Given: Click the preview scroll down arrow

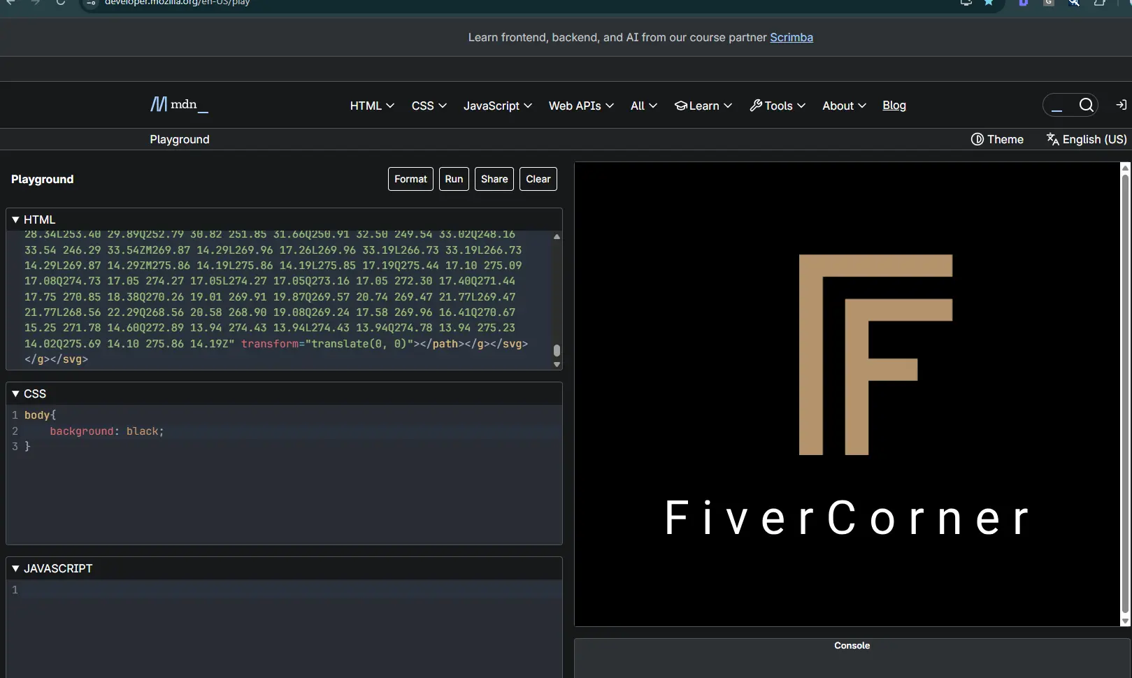Looking at the screenshot, I should tap(1125, 621).
